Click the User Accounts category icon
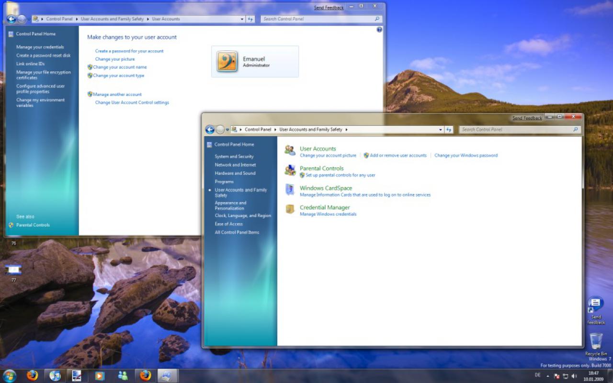This screenshot has width=613, height=383. pyautogui.click(x=290, y=150)
